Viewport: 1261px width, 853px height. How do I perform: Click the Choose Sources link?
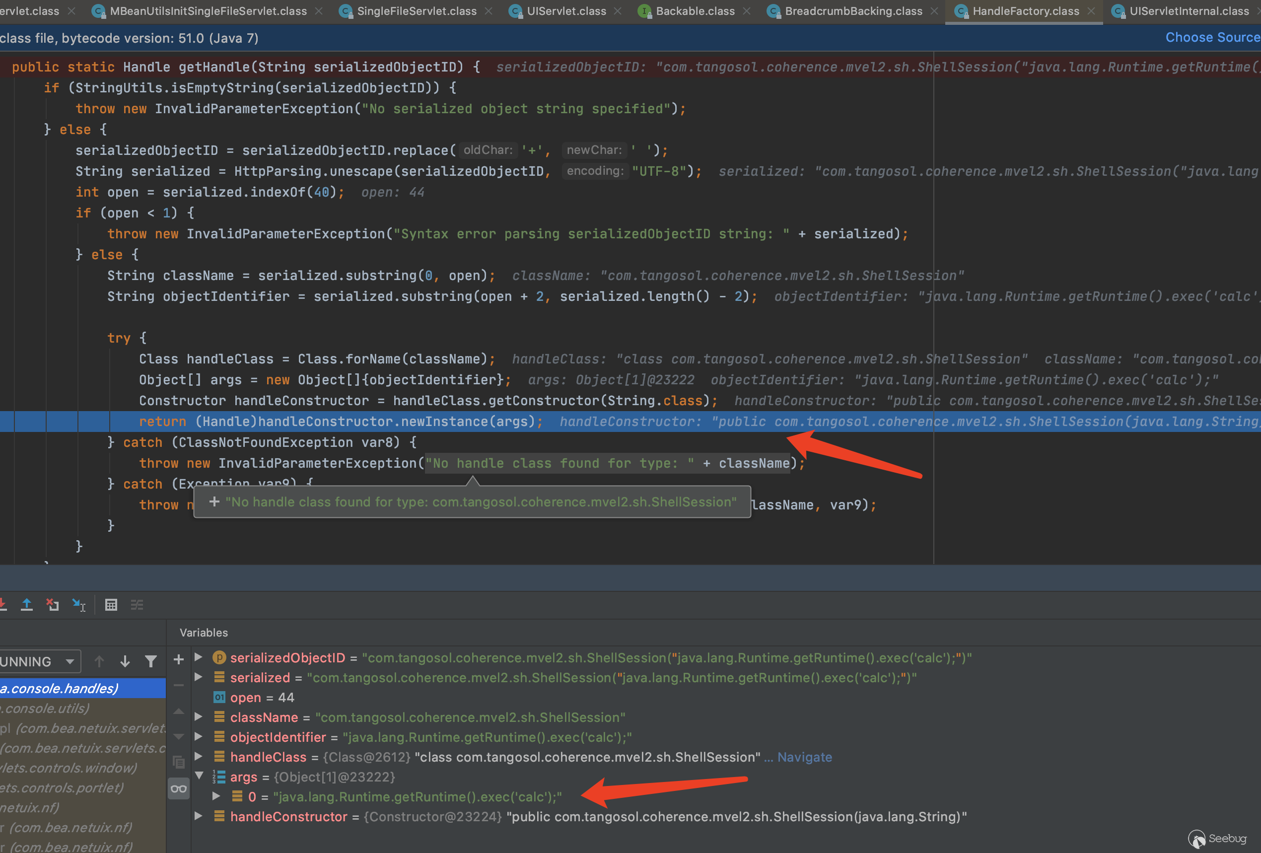[1212, 37]
